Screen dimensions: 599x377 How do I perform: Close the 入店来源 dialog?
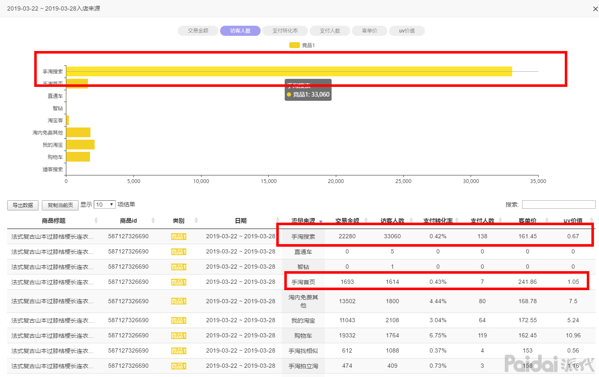pyautogui.click(x=595, y=9)
